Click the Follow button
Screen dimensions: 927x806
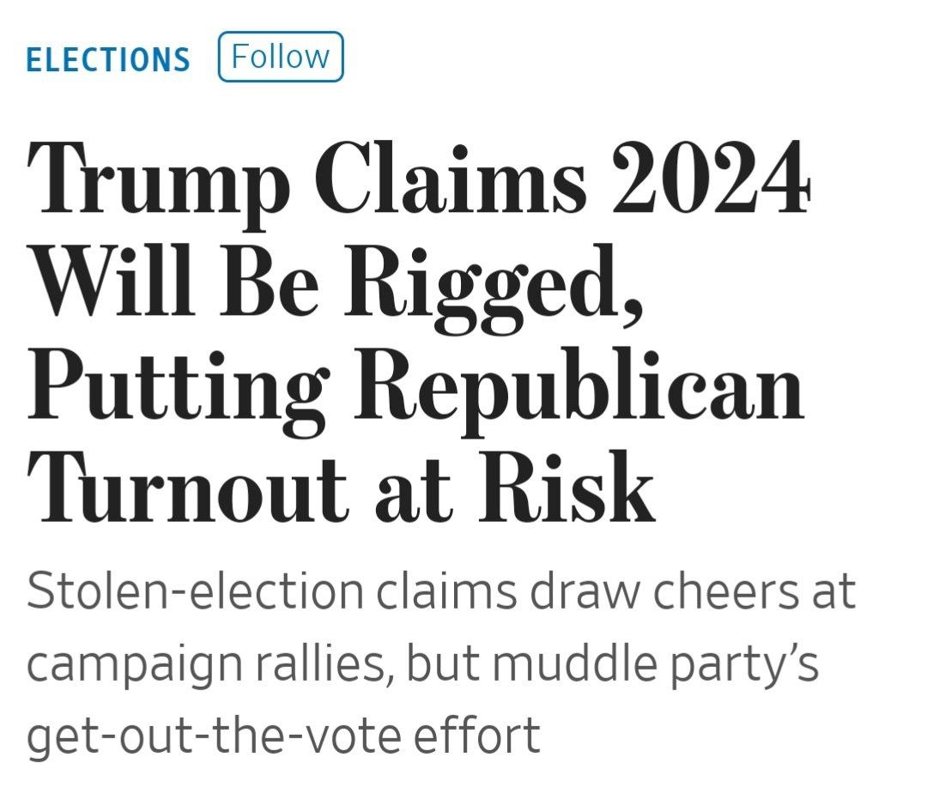[x=281, y=57]
